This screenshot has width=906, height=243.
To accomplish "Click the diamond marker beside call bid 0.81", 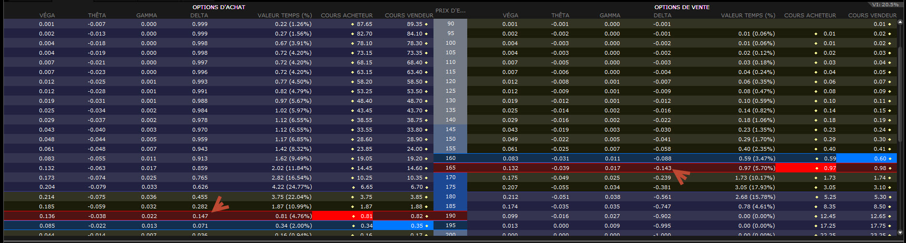I will click(354, 216).
